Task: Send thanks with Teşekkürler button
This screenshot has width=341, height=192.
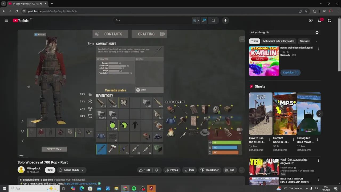Action: click(x=209, y=170)
